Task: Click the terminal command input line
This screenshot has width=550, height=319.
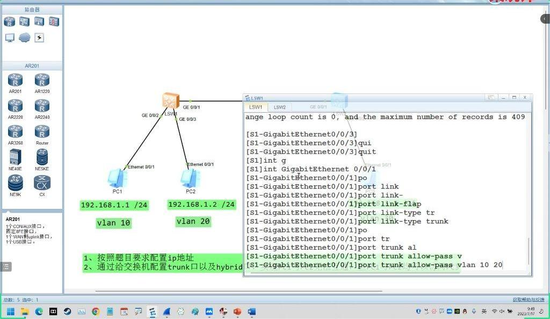Action: click(x=374, y=265)
